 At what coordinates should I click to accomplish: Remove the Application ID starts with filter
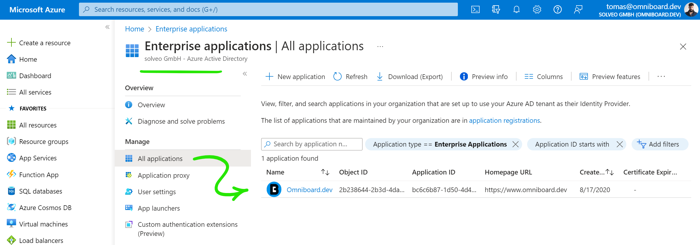coord(620,144)
